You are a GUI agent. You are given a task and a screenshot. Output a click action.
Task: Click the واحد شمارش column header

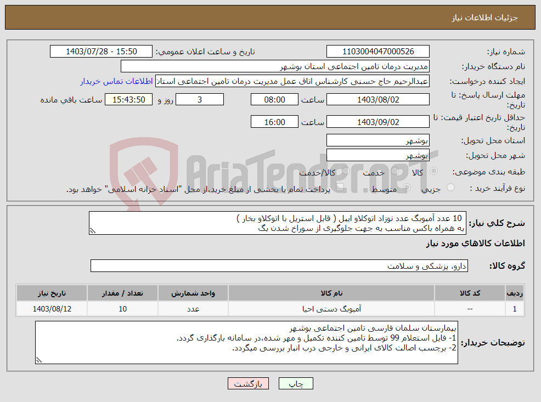[x=193, y=293]
